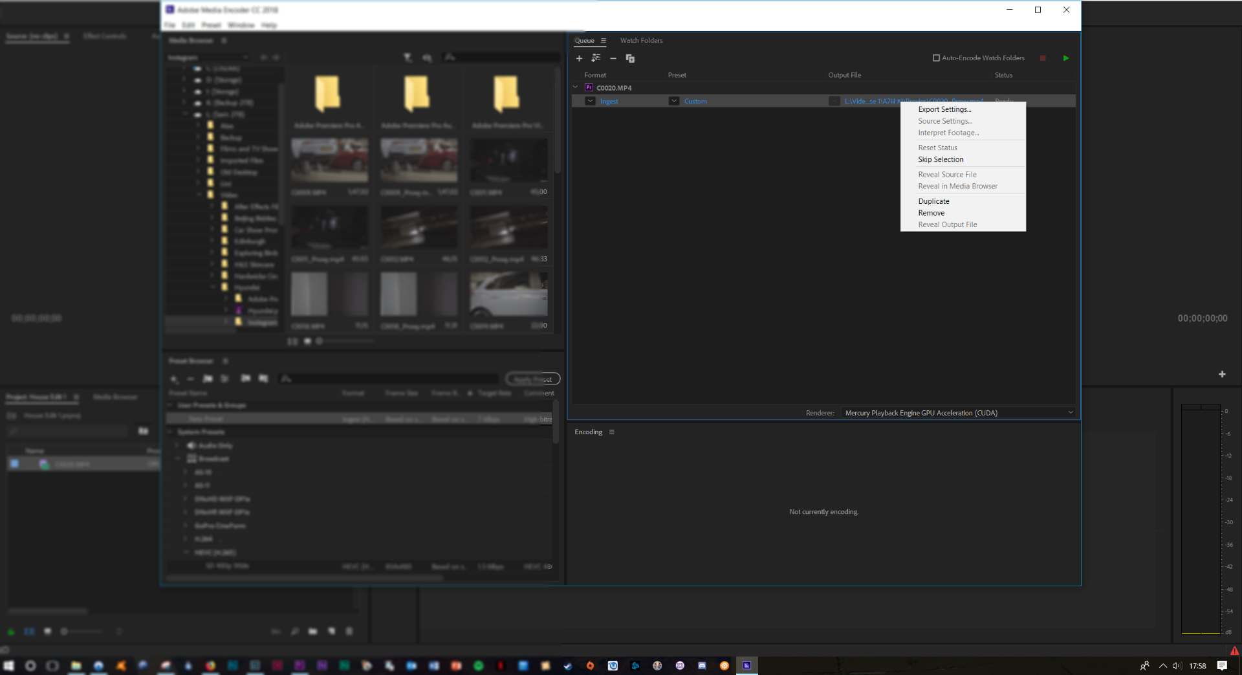The width and height of the screenshot is (1242, 675).
Task: Click the Encoding panel tab
Action: point(588,432)
